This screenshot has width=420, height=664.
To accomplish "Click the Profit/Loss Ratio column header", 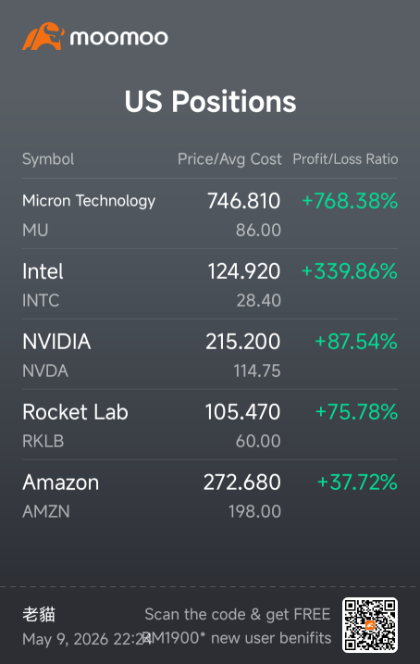I will tap(345, 159).
